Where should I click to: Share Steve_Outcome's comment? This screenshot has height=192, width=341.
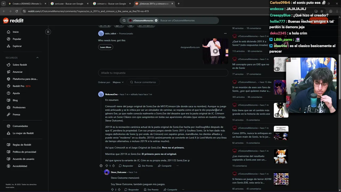(170, 190)
